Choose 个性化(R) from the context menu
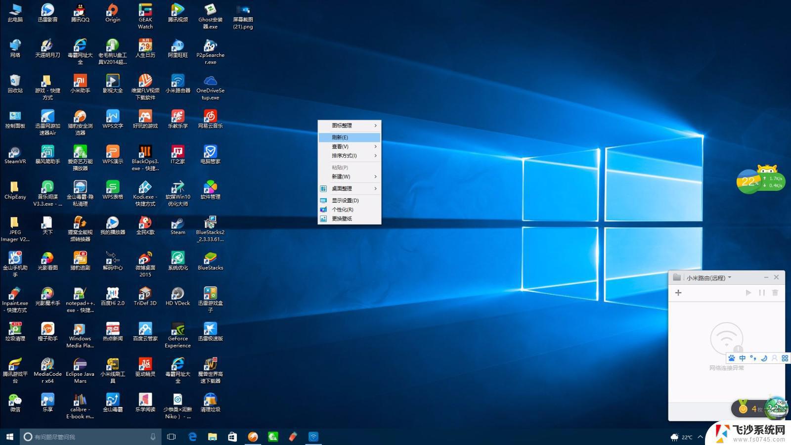Image resolution: width=791 pixels, height=445 pixels. click(350, 210)
